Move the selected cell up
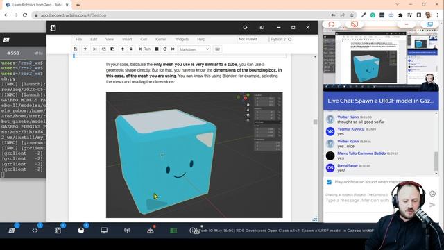Viewport: 444px width, 250px height. [123, 49]
